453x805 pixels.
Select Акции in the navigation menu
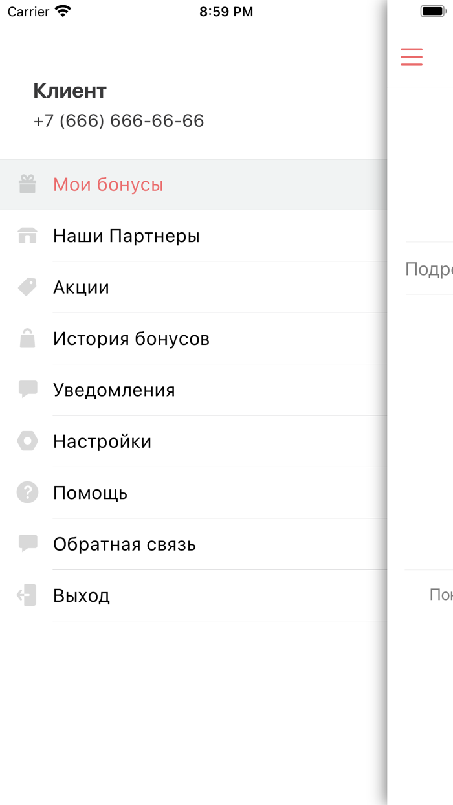(x=81, y=287)
